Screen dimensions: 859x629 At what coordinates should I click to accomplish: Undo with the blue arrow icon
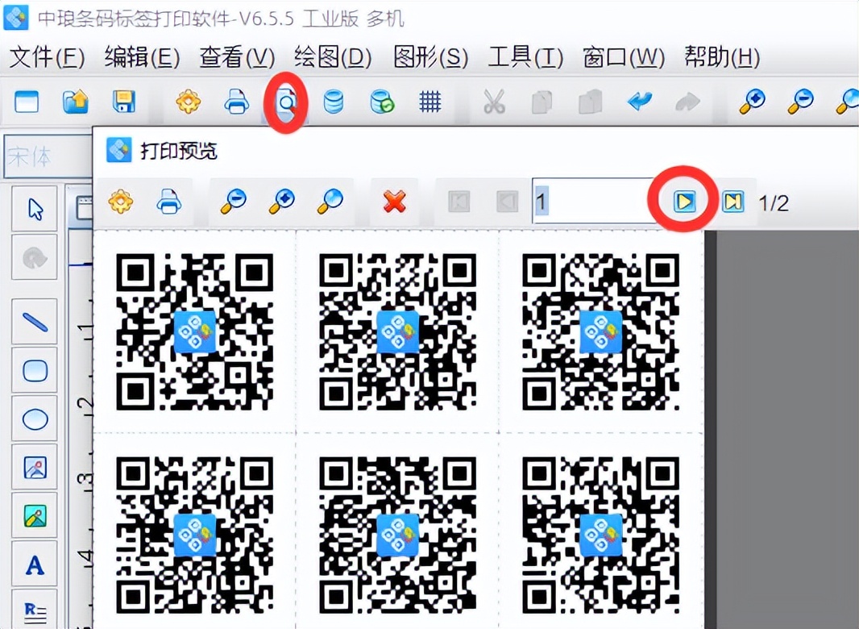tap(640, 102)
